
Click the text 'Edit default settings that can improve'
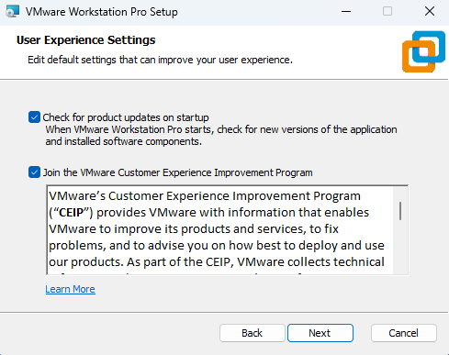[111, 60]
